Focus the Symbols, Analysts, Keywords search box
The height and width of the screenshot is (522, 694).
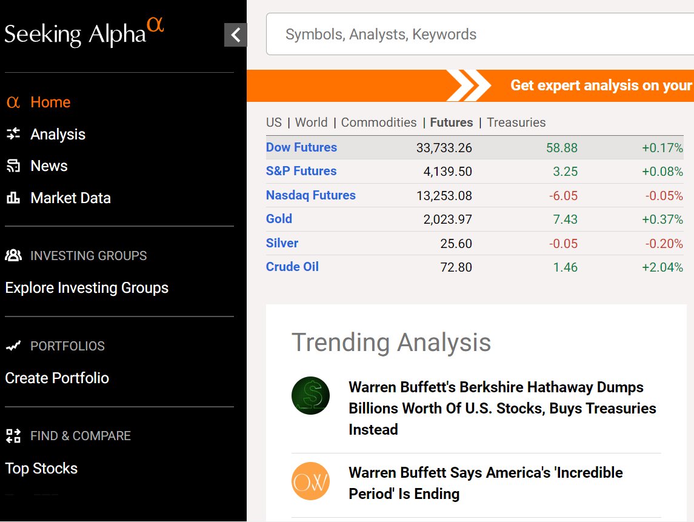coord(480,34)
